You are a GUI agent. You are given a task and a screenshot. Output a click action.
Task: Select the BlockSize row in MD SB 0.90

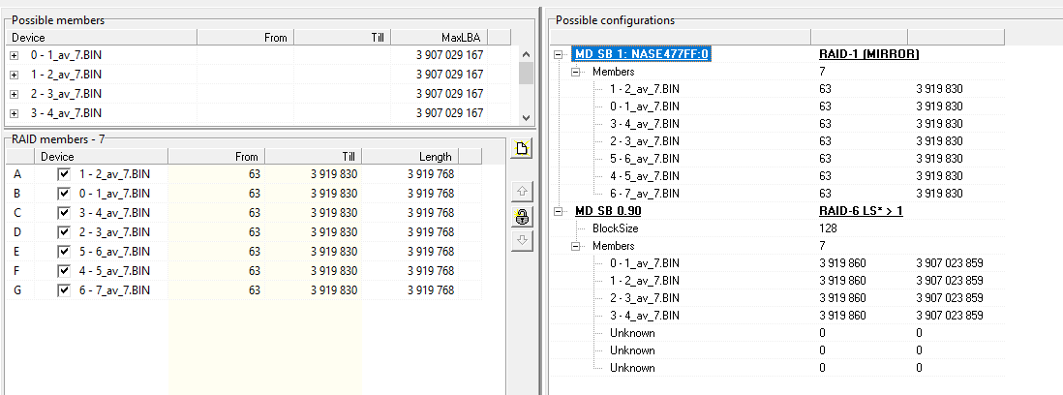(615, 228)
